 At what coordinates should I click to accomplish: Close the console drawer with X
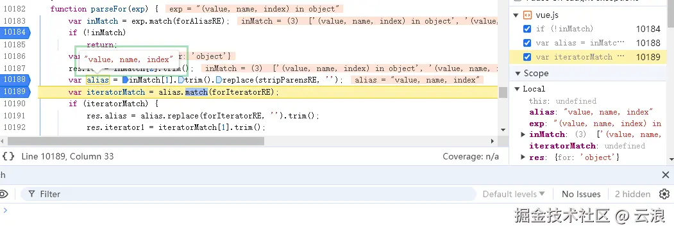coord(666,175)
